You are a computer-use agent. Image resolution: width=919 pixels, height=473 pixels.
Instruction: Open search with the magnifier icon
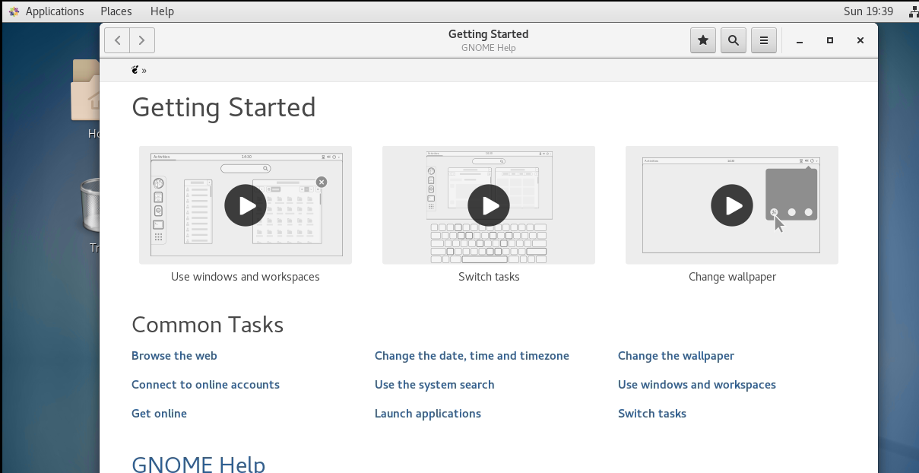coord(734,40)
